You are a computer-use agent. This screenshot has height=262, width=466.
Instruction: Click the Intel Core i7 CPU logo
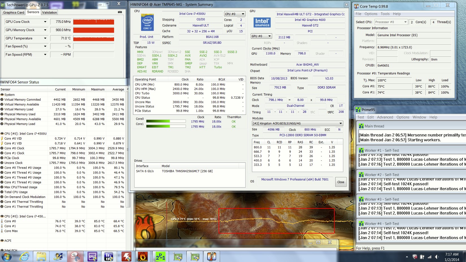[x=147, y=22]
